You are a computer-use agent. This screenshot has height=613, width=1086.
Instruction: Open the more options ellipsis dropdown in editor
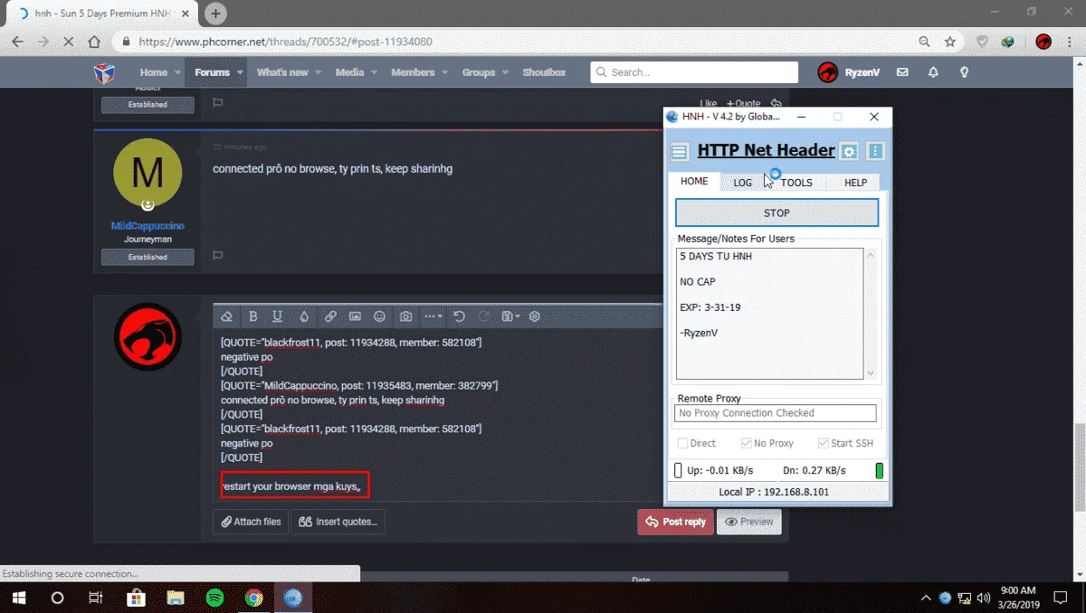[x=433, y=316]
